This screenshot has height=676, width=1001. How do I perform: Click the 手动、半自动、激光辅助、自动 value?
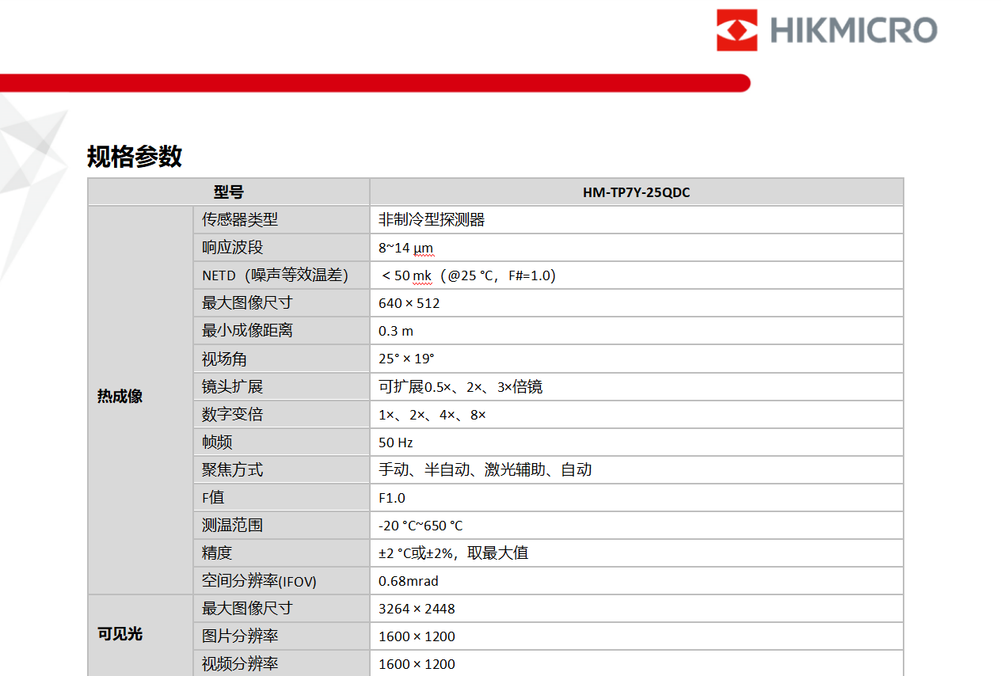pyautogui.click(x=485, y=469)
